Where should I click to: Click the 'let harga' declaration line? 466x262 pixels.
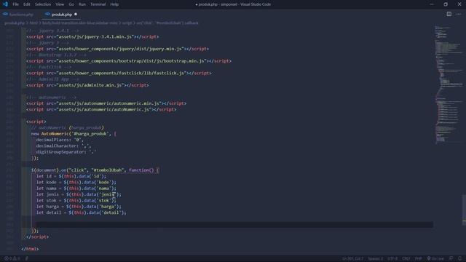79,207
